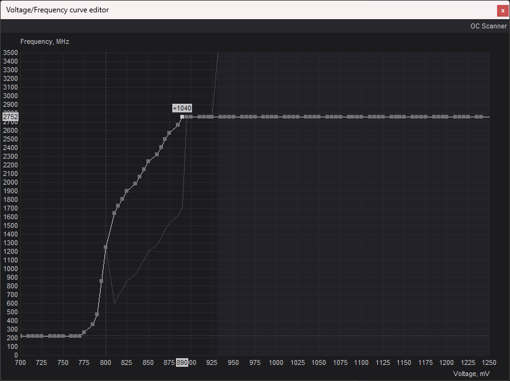The height and width of the screenshot is (381, 510).
Task: Click the 1250 label on voltage axis
Action: click(x=489, y=363)
